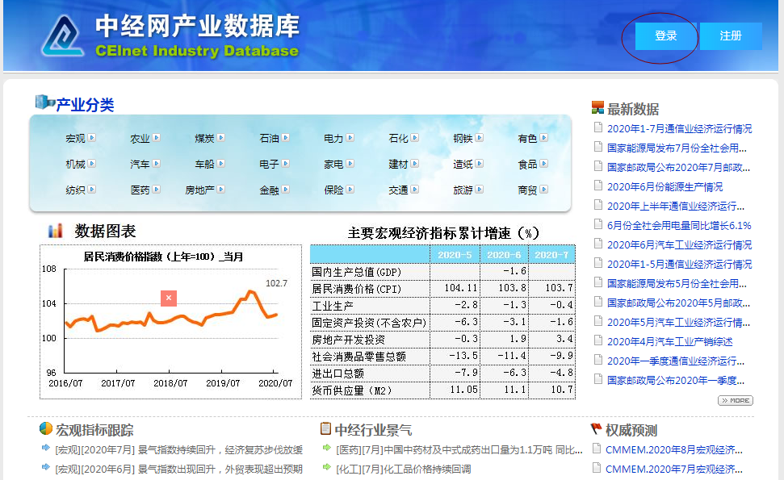Click the 注册 register button
Screen dimensions: 784x480
click(731, 36)
